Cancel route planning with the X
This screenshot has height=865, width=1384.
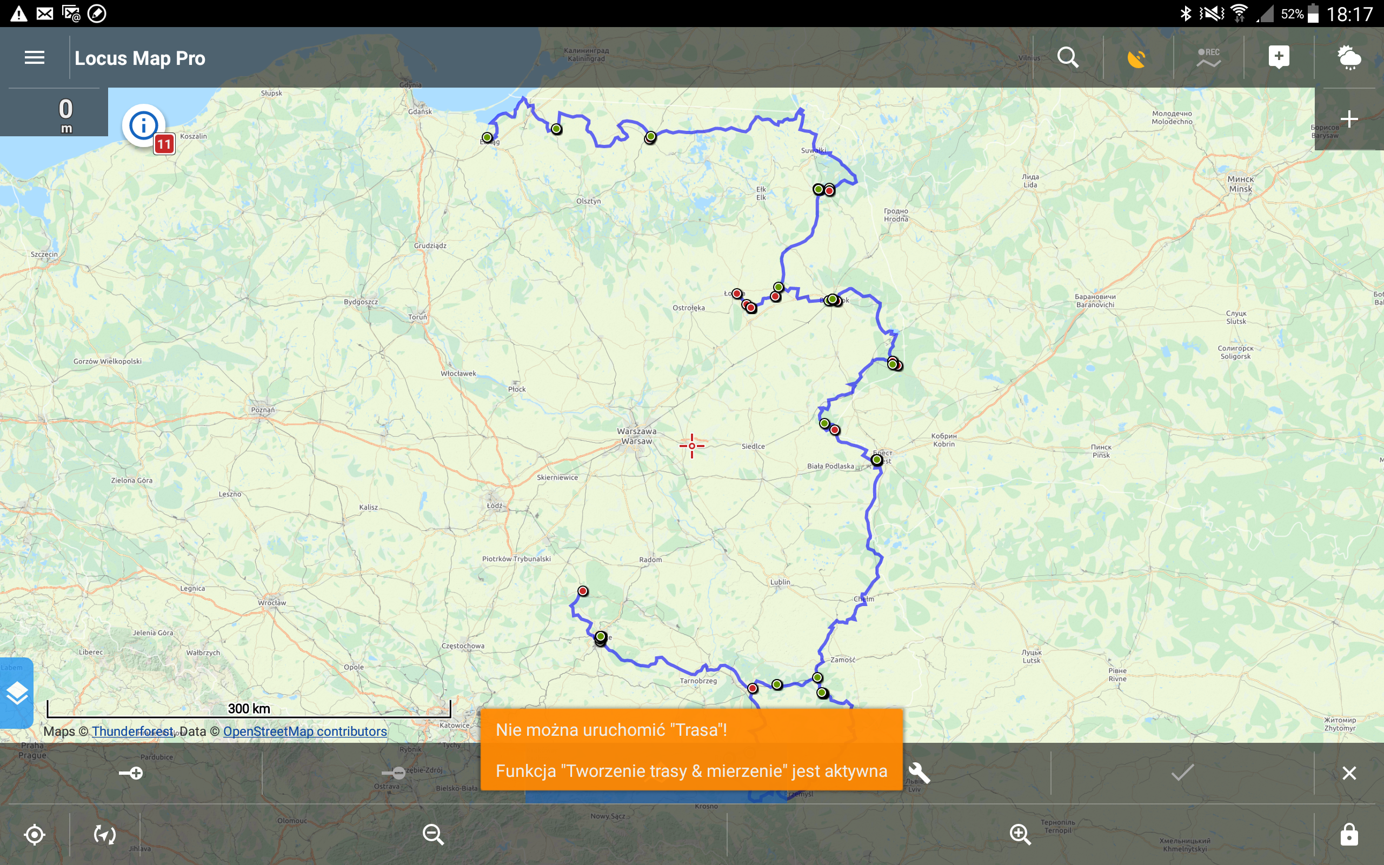coord(1349,774)
